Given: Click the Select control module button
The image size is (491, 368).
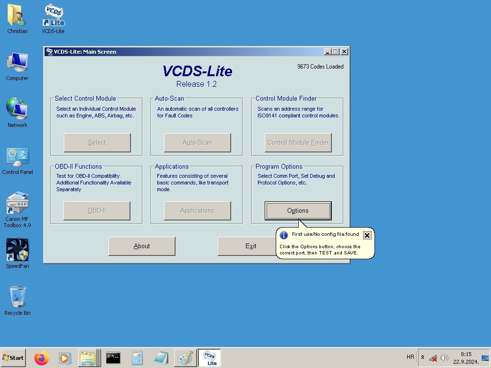Looking at the screenshot, I should 97,143.
